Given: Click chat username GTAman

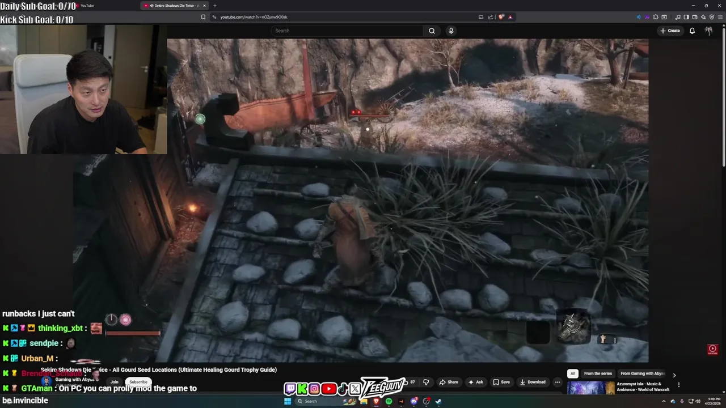Looking at the screenshot, I should point(36,389).
